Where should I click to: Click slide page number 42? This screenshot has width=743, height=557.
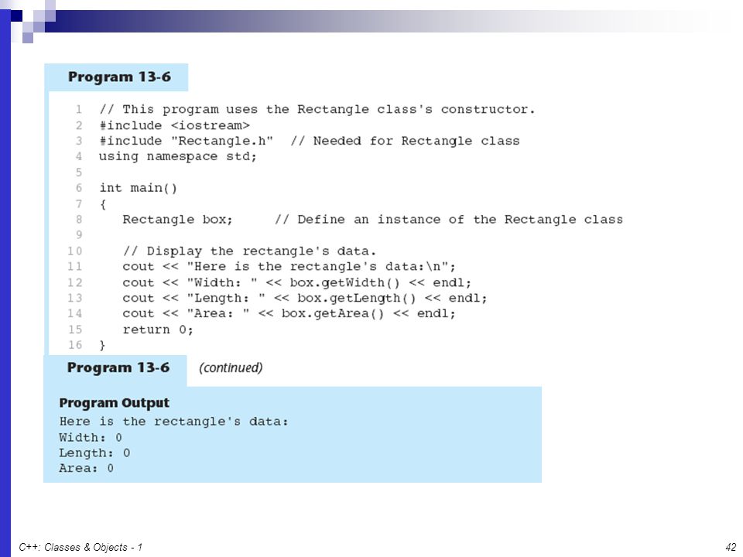coord(731,548)
